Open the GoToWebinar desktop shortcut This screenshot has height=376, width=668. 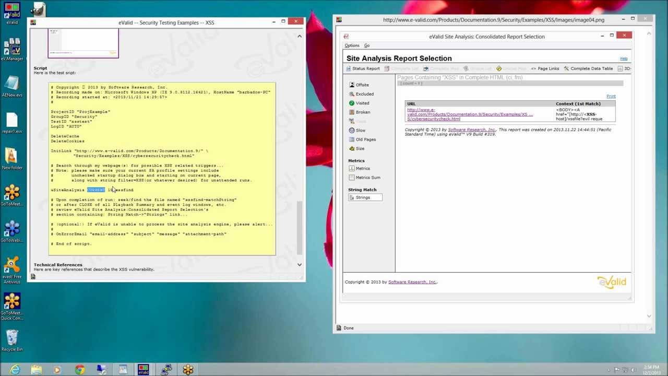click(12, 231)
